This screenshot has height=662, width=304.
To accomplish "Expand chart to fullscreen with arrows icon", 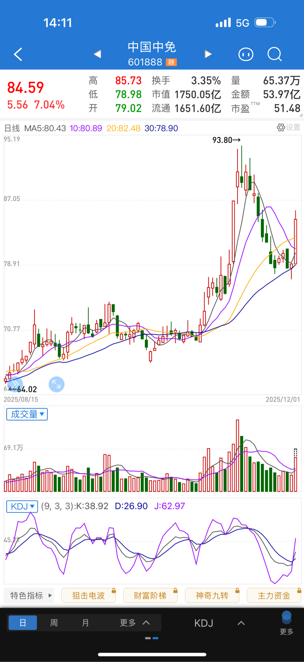I will 56,384.
